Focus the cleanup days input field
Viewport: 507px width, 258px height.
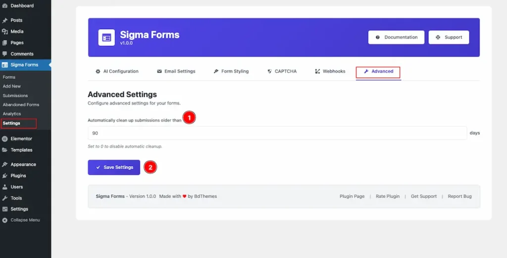[277, 133]
